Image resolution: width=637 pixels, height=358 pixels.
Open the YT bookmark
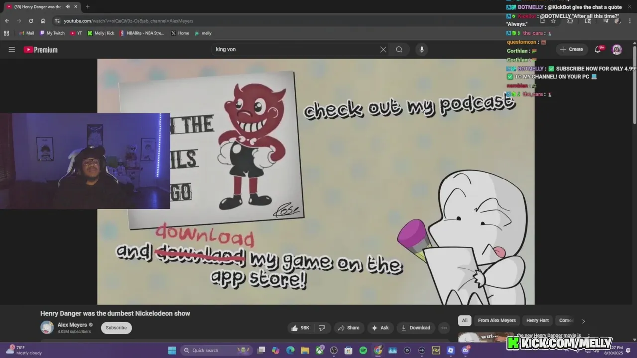point(76,33)
